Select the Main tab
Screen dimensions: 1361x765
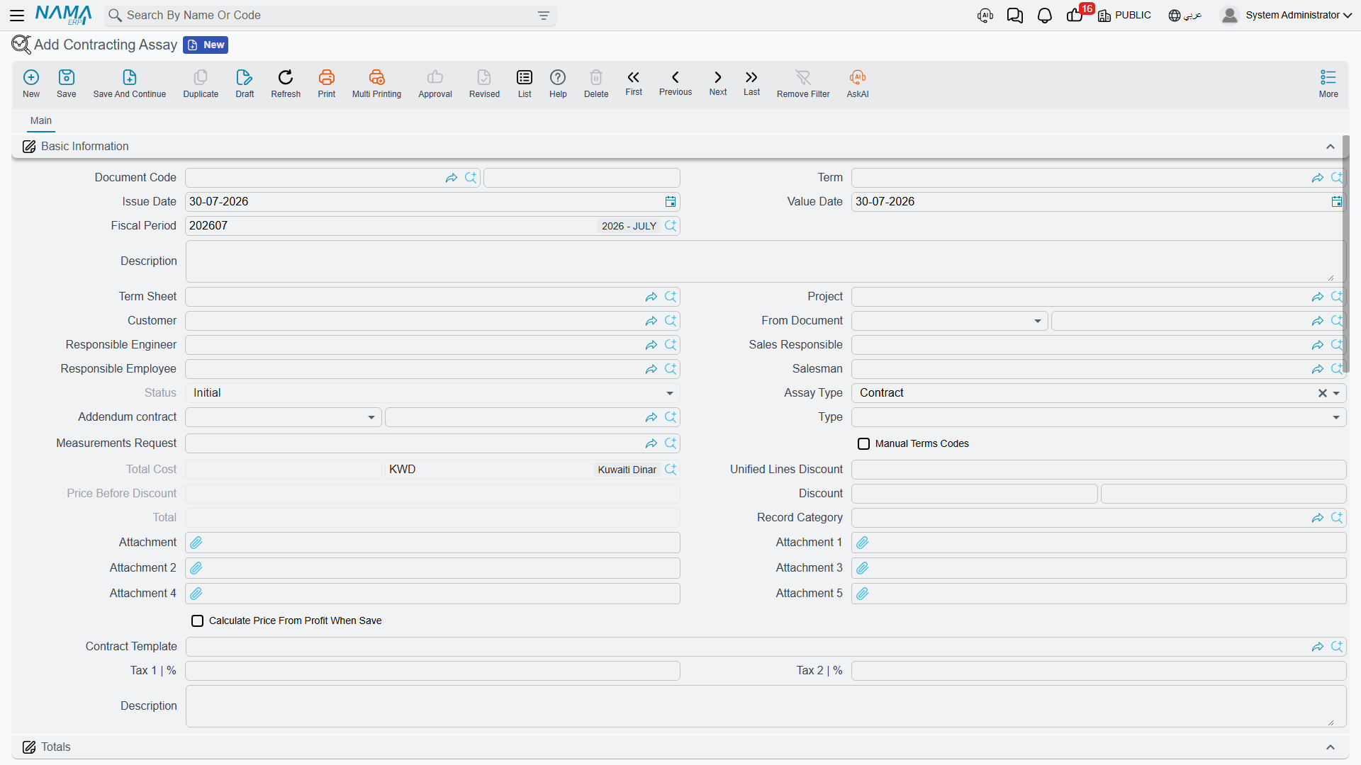41,120
